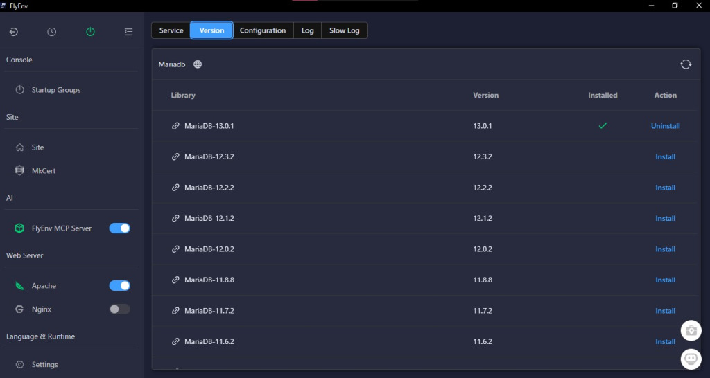The width and height of the screenshot is (710, 378).
Task: Install MariaDB-11.8.8
Action: (665, 280)
